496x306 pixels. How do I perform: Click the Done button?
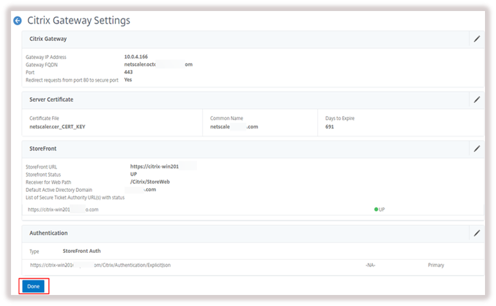click(x=33, y=287)
